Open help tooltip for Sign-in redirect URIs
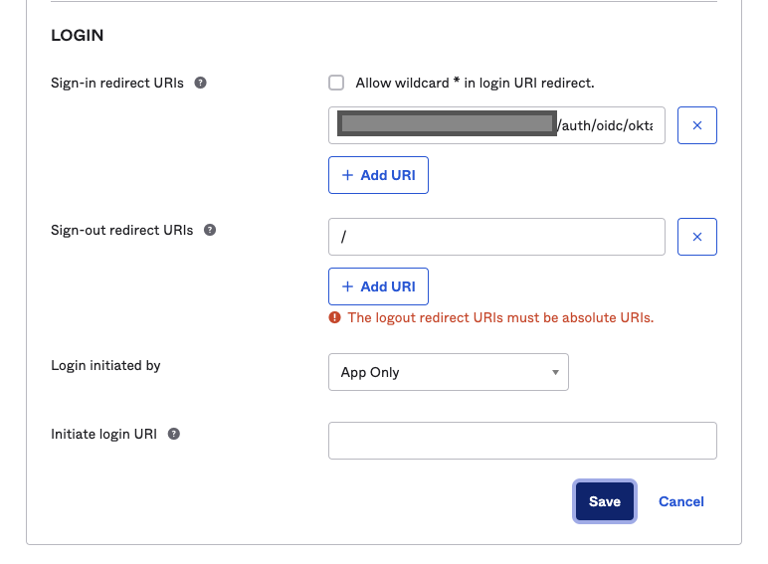Image resolution: width=768 pixels, height=564 pixels. point(200,83)
